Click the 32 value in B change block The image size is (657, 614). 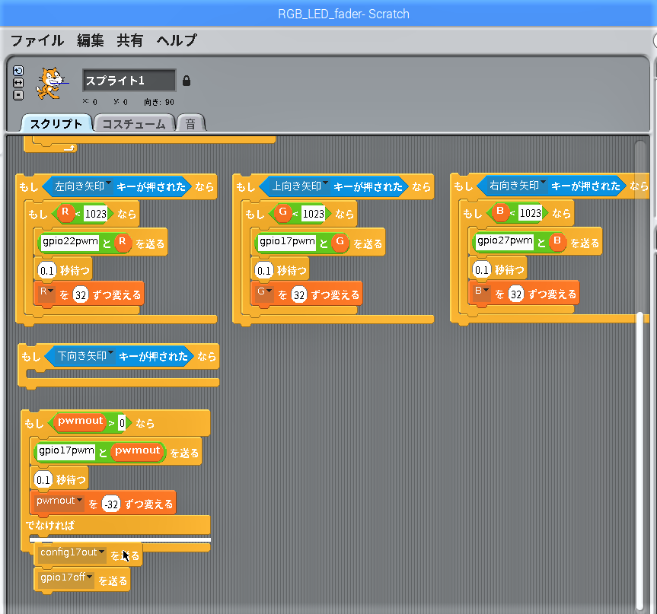(x=516, y=294)
